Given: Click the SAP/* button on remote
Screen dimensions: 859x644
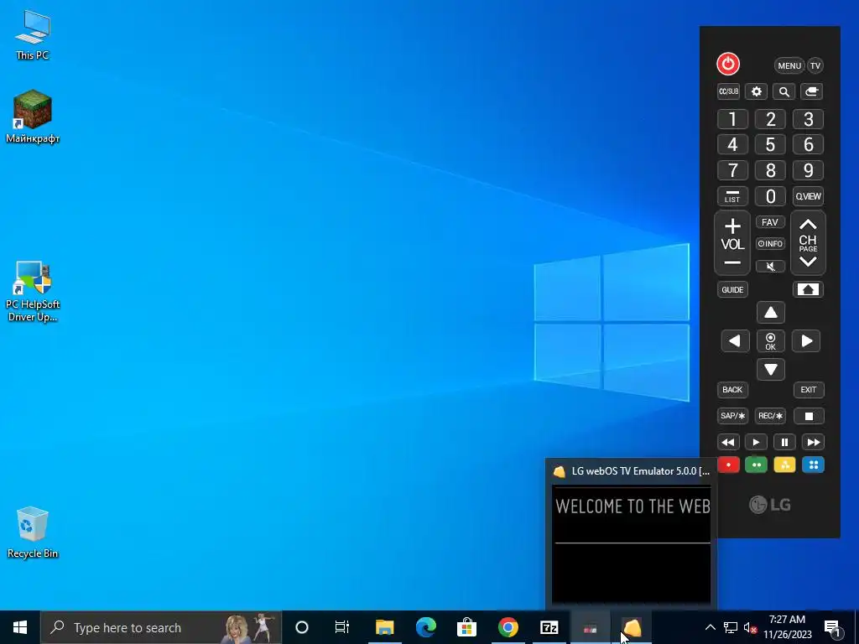Looking at the screenshot, I should pyautogui.click(x=732, y=416).
